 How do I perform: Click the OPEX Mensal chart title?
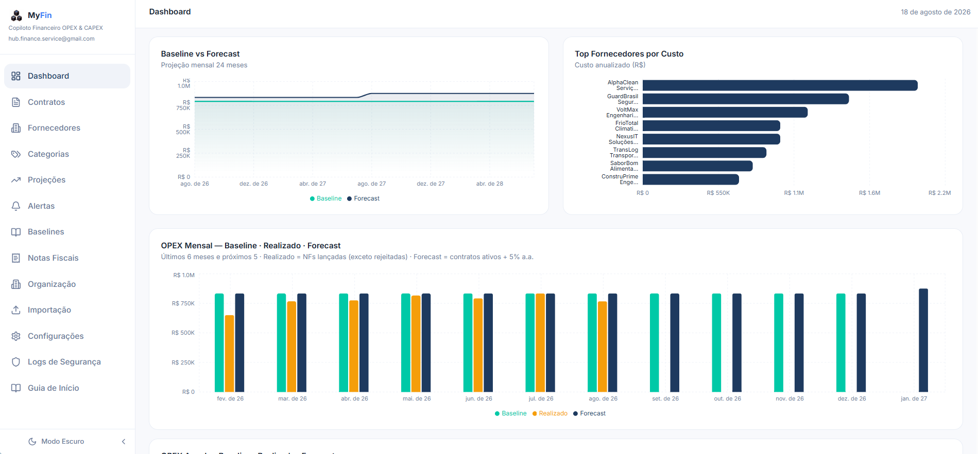pos(251,246)
